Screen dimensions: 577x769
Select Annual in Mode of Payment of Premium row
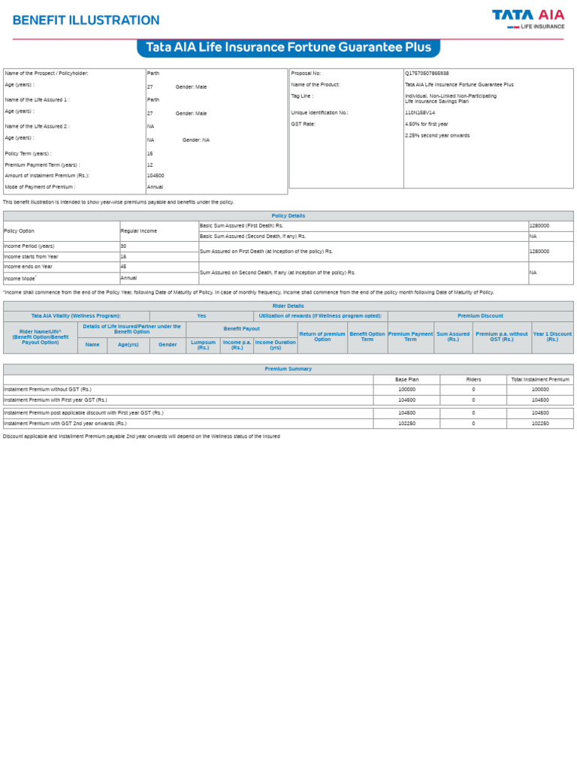tap(155, 187)
